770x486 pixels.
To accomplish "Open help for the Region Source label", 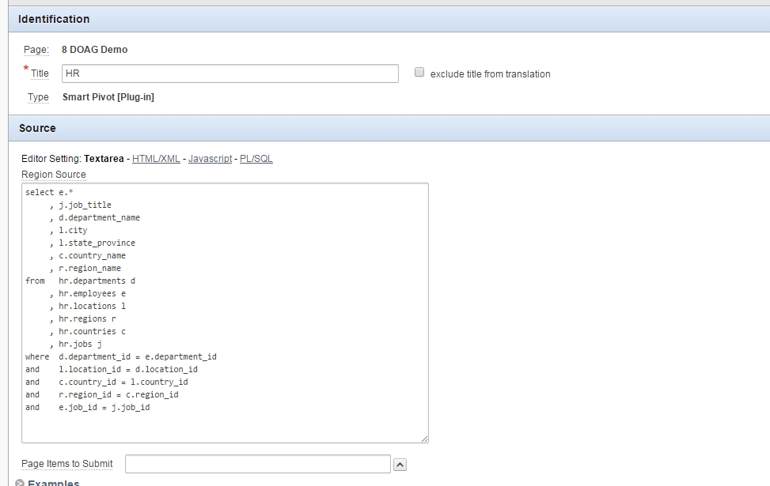I will click(x=54, y=175).
